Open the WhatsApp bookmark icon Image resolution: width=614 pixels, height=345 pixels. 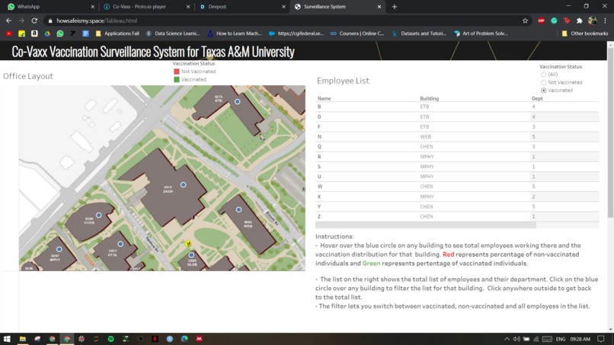pyautogui.click(x=60, y=34)
